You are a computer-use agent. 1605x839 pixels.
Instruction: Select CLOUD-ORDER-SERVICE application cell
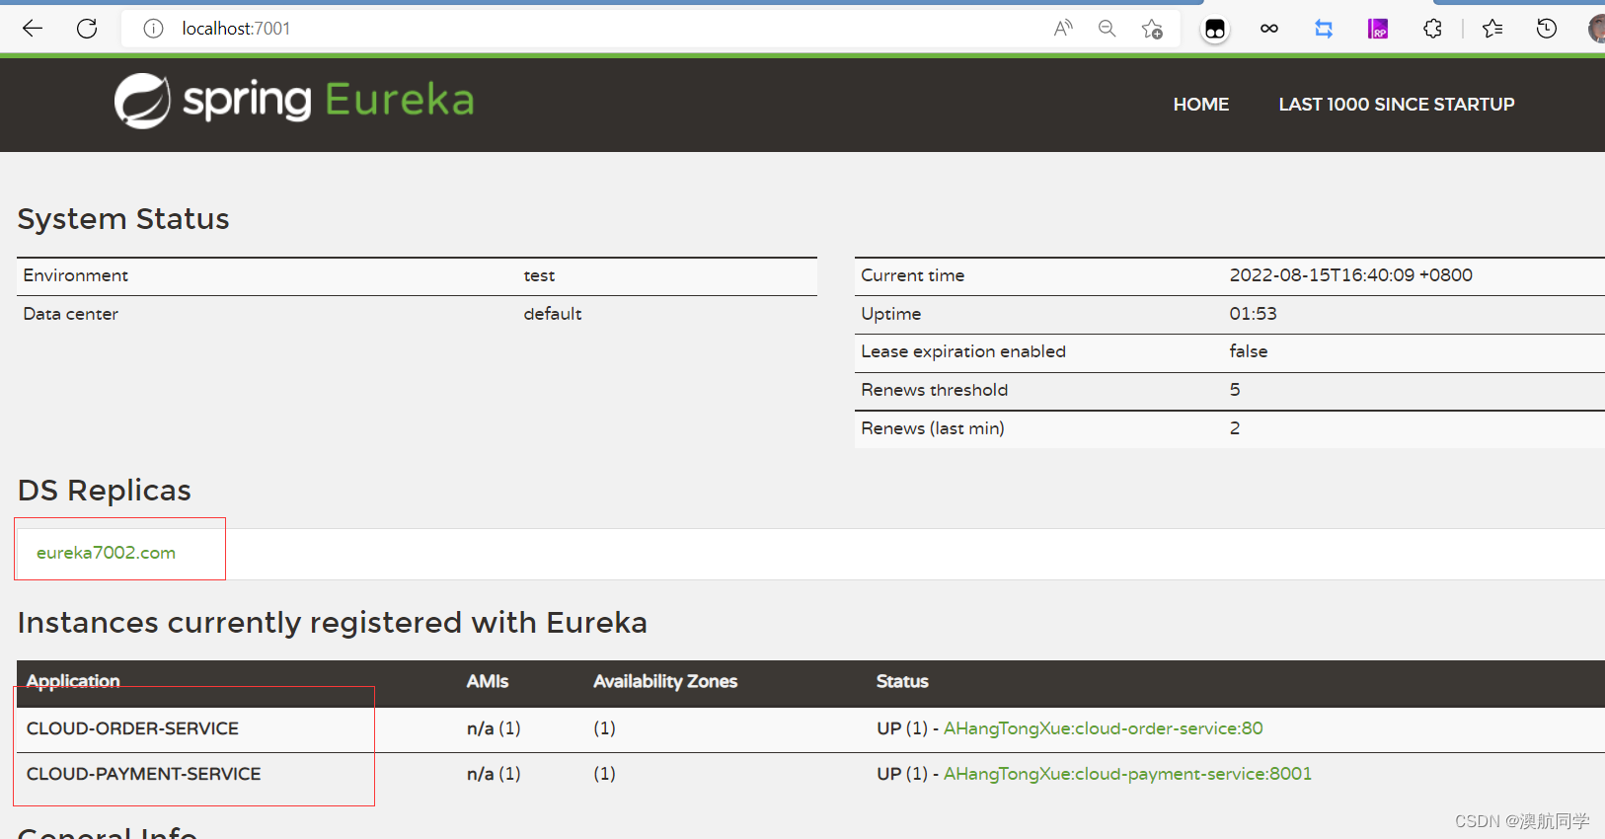pos(132,728)
